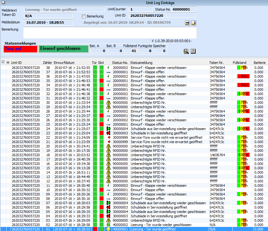Click green arrow icon in Zähler 07 row
The width and height of the screenshot is (268, 231).
click(x=108, y=203)
